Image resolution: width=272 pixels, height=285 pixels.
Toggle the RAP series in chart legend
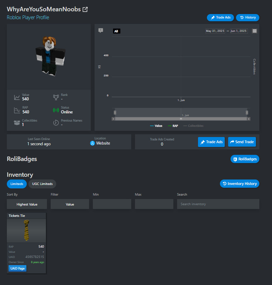173,126
